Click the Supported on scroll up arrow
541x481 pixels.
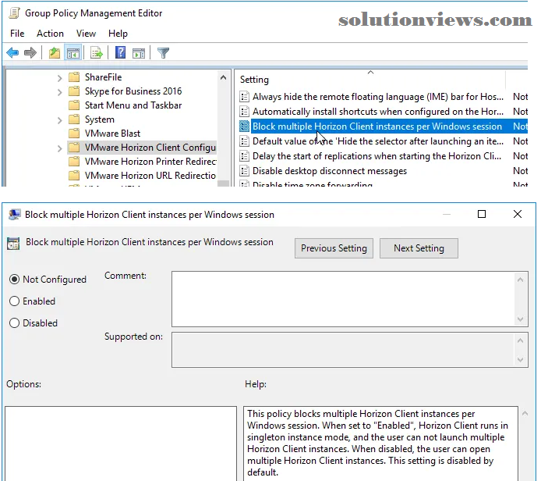click(521, 340)
